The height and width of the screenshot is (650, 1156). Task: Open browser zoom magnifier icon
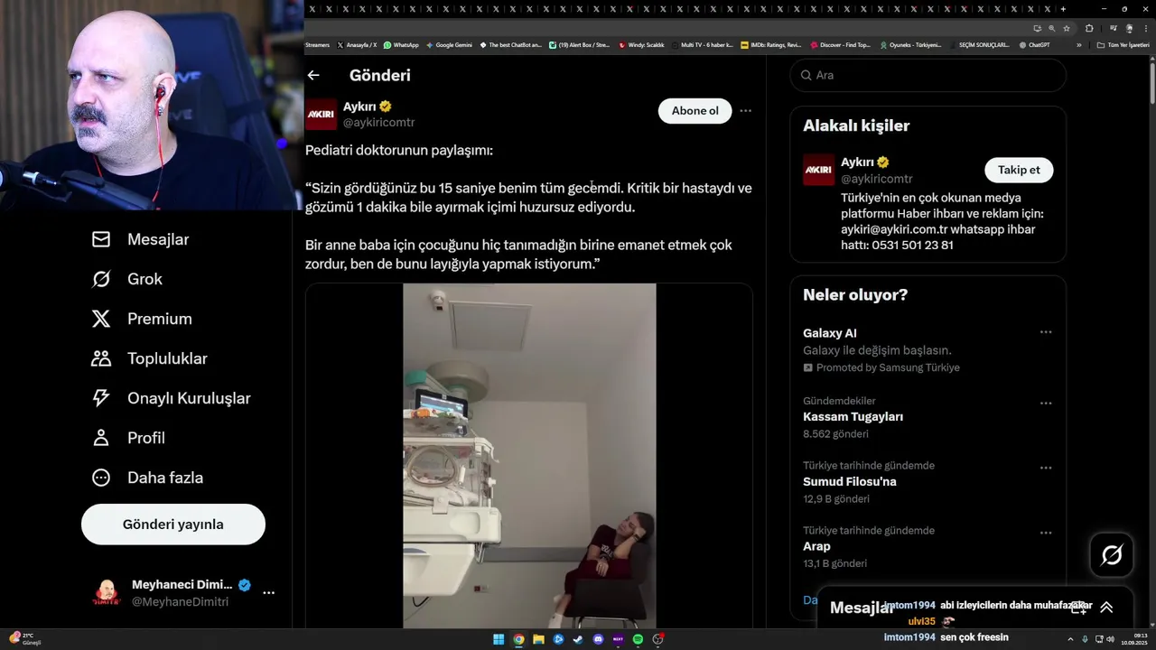point(1051,28)
